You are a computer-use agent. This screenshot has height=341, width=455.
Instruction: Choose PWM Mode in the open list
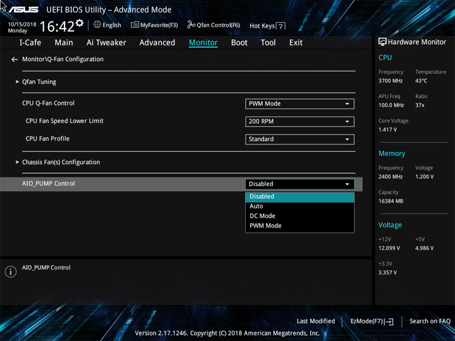pyautogui.click(x=300, y=226)
